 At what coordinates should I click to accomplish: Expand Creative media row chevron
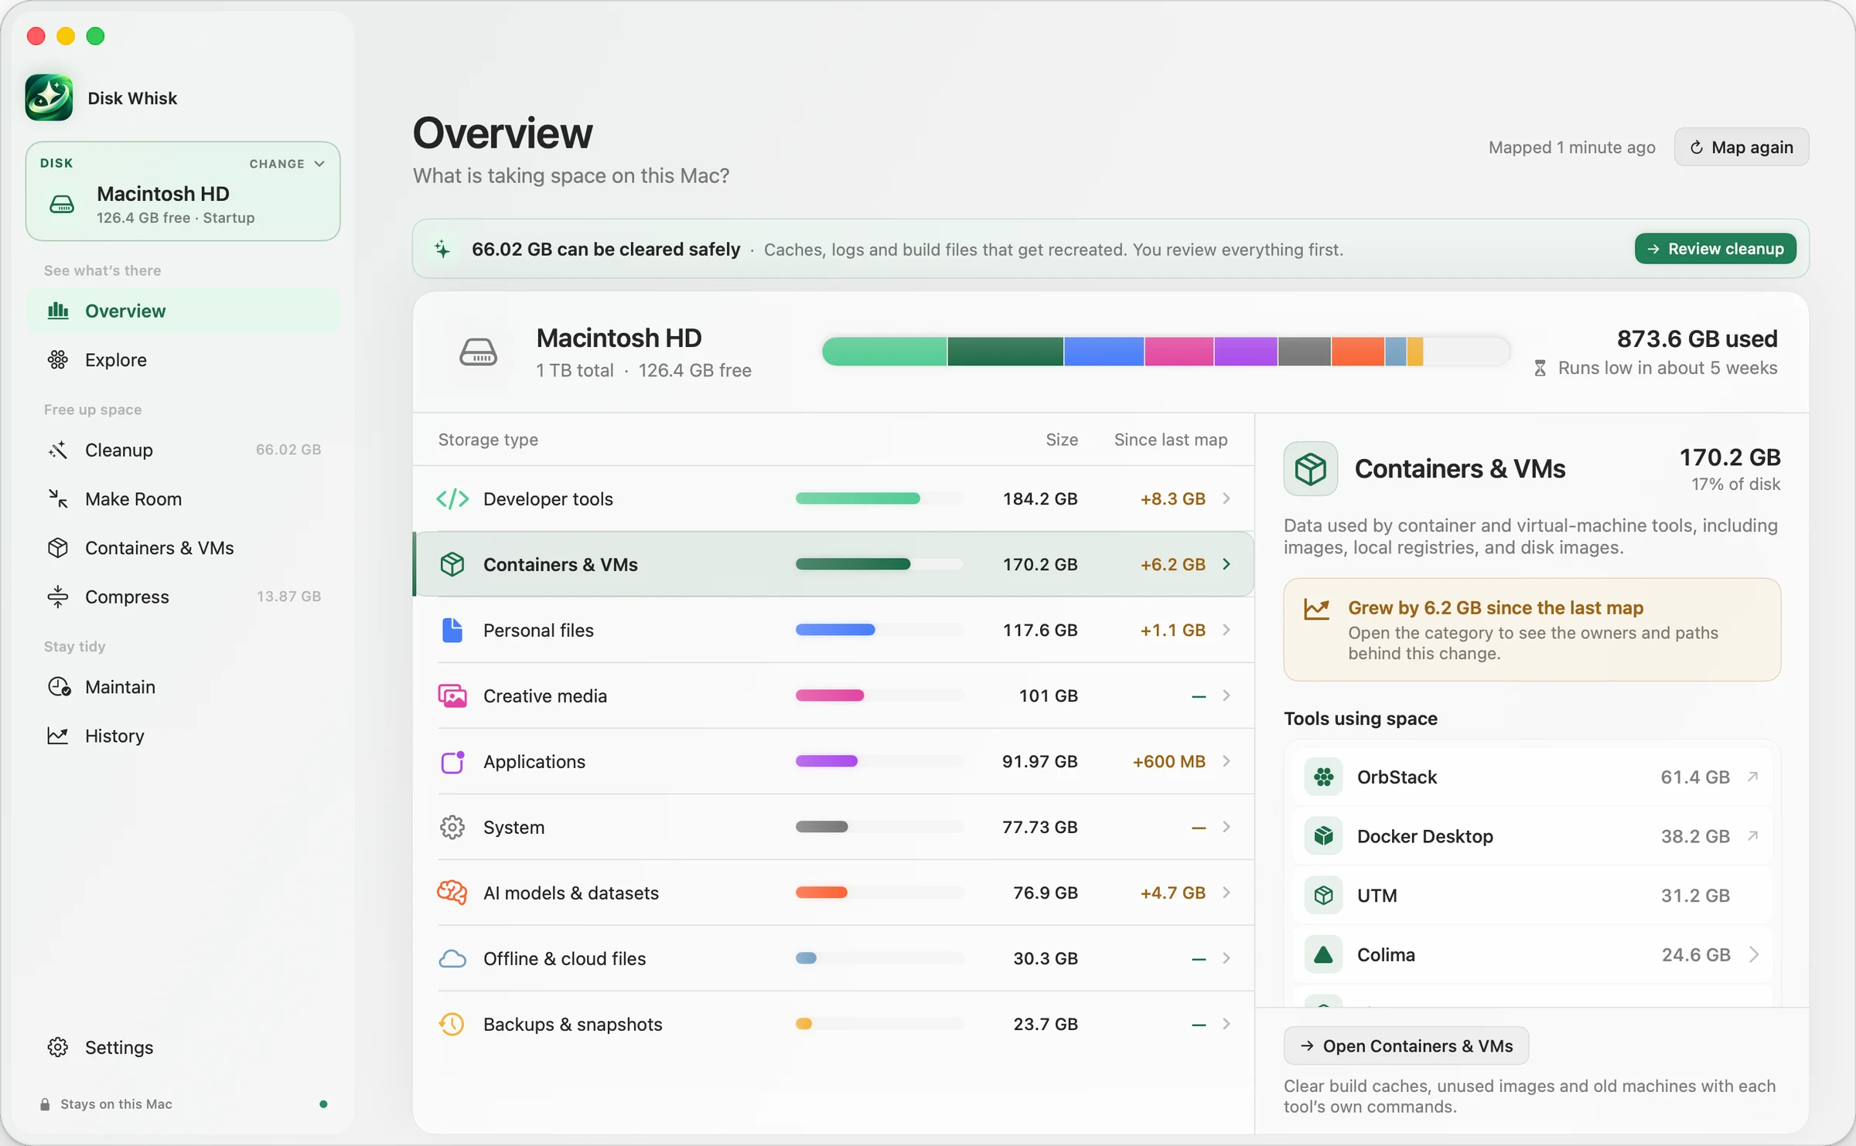coord(1227,695)
